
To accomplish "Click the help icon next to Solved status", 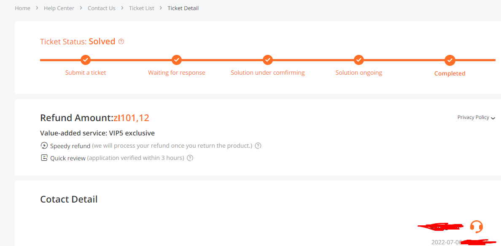I will [121, 42].
